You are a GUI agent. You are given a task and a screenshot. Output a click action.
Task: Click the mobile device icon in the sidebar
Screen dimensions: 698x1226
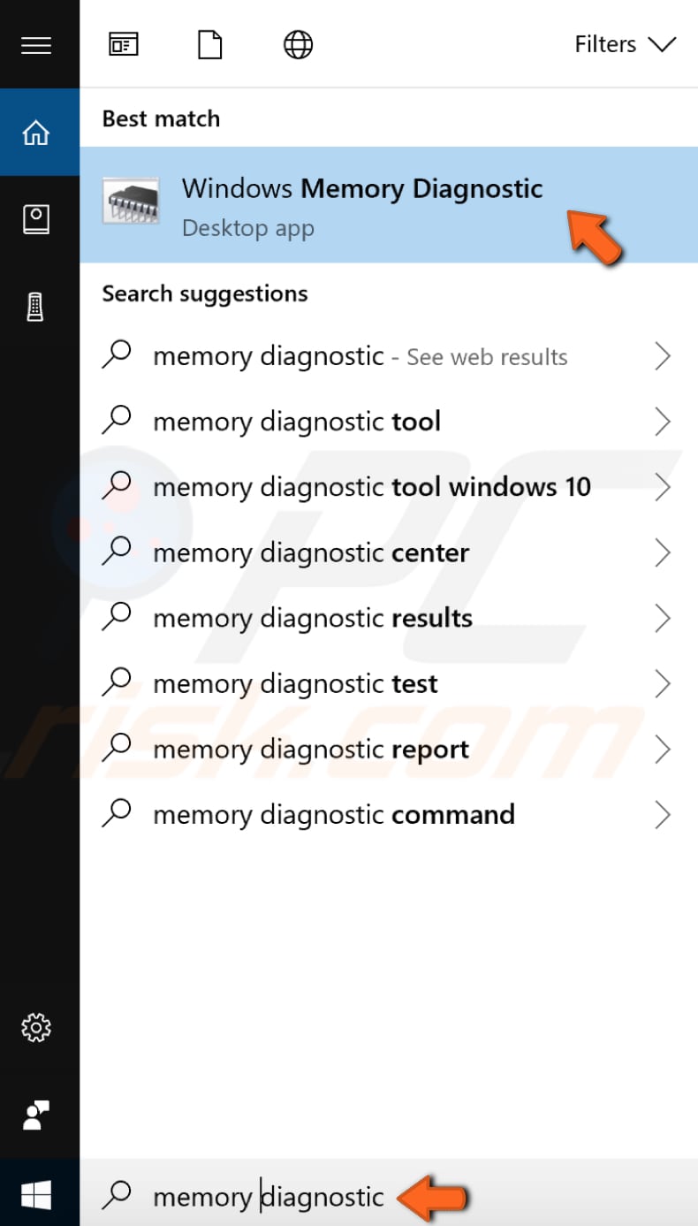tap(36, 306)
